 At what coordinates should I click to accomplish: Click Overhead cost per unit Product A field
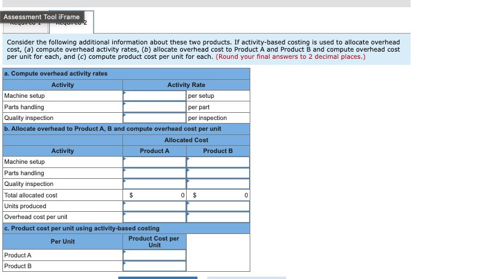154,217
